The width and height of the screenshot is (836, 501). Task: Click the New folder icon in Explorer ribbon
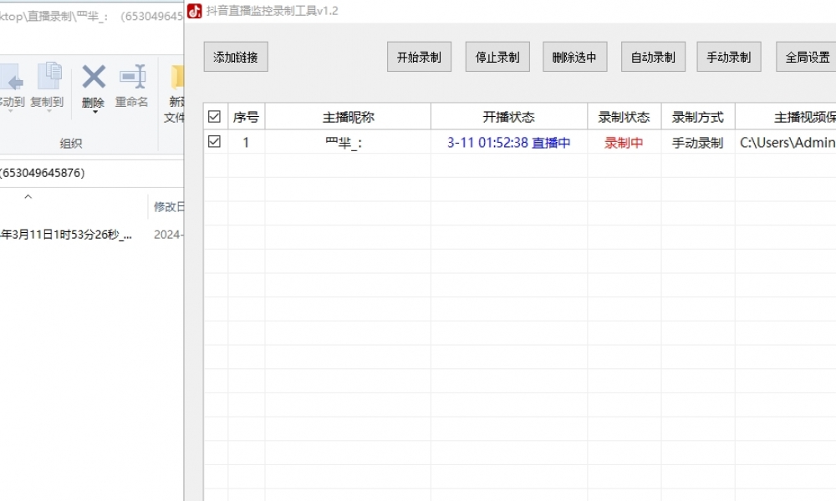point(176,78)
